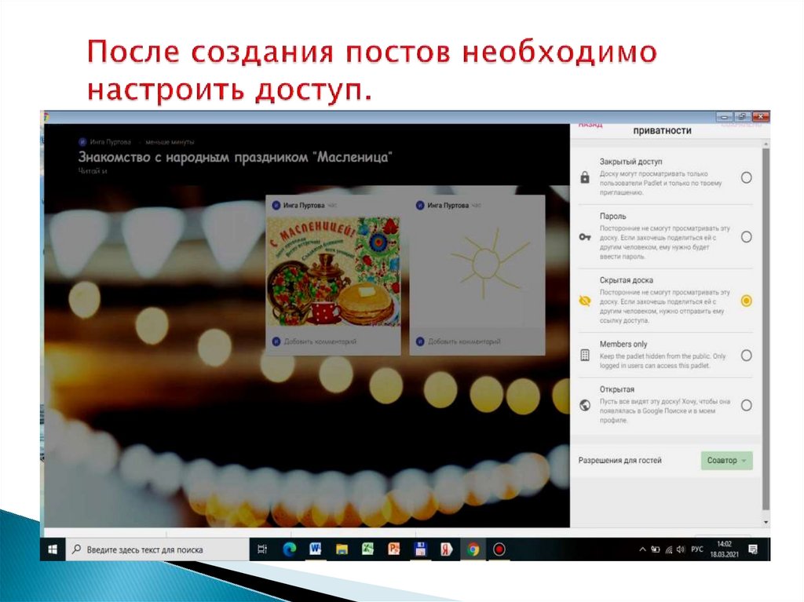
Task: Click the scrollbar down arrow in the panel
Action: [x=766, y=523]
